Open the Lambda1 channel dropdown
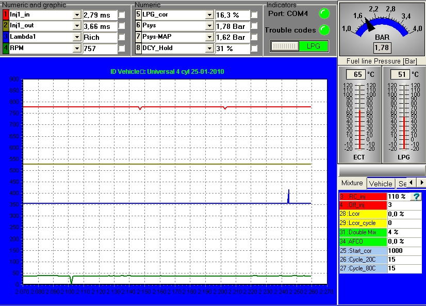Screen dimensions: 426x306 pos(77,37)
